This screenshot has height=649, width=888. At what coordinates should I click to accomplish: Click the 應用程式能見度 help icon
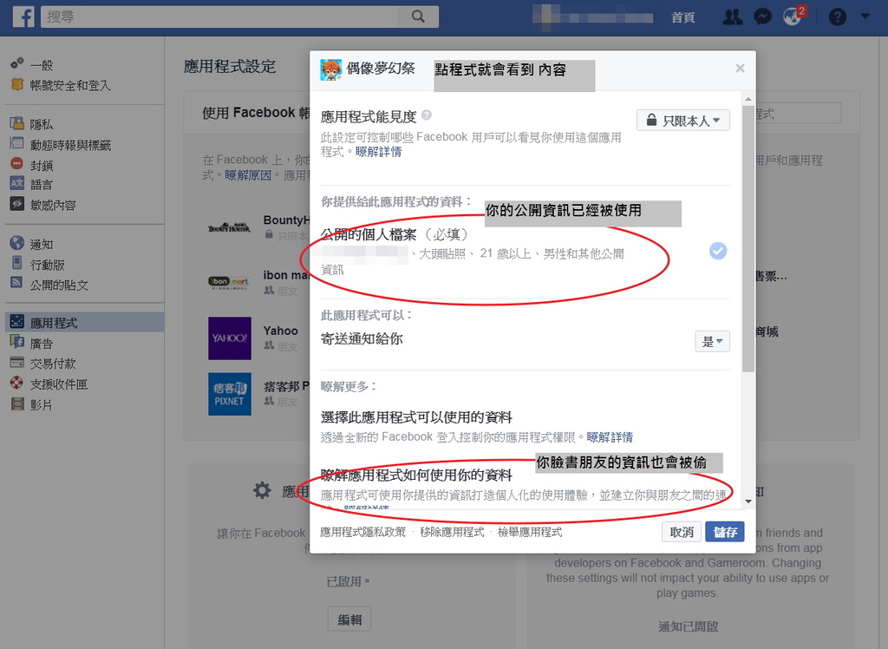point(427,115)
